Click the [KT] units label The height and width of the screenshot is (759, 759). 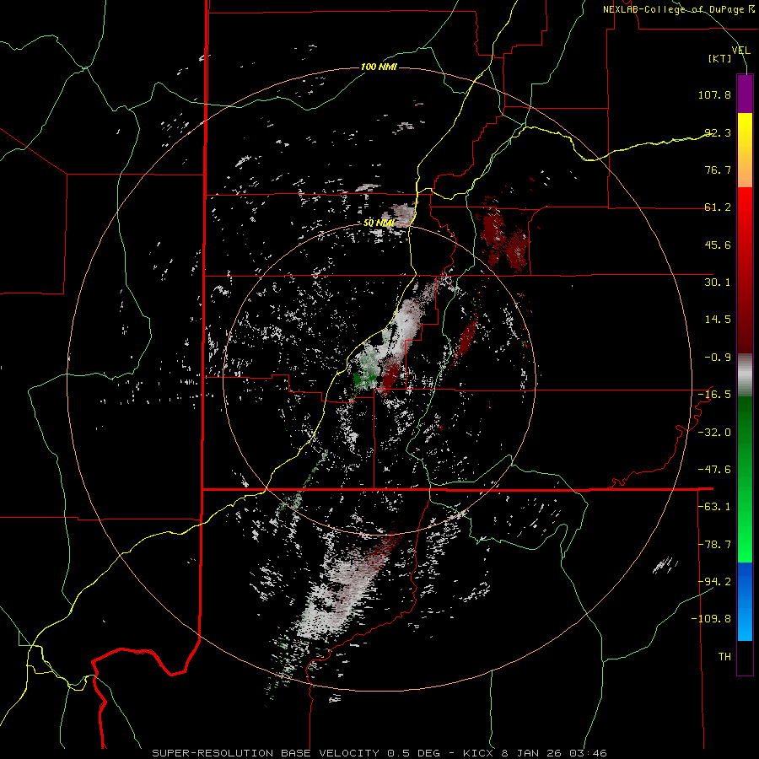point(720,58)
